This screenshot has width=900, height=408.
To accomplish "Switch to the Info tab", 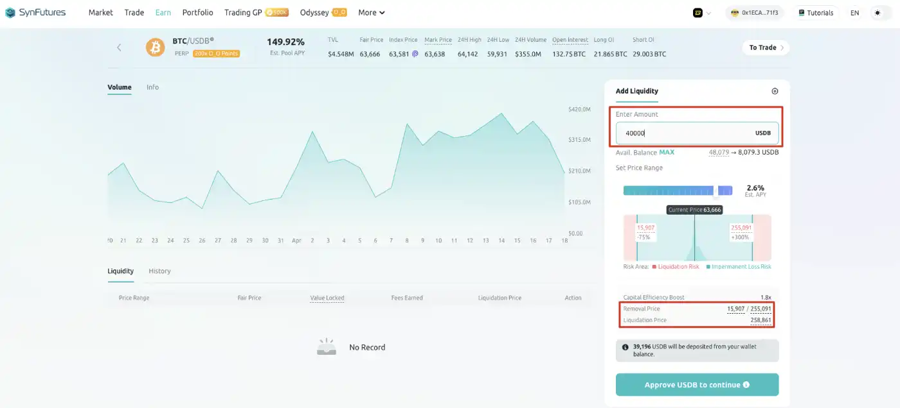I will click(x=152, y=87).
